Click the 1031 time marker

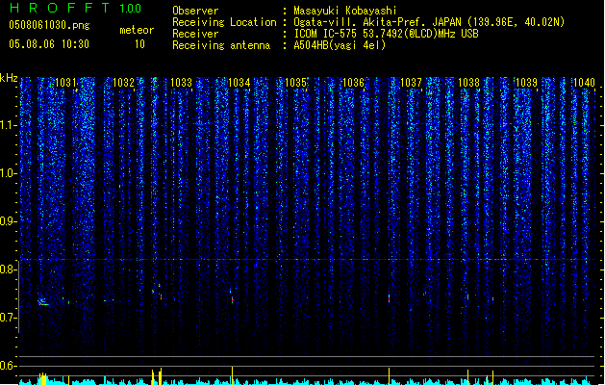(65, 83)
